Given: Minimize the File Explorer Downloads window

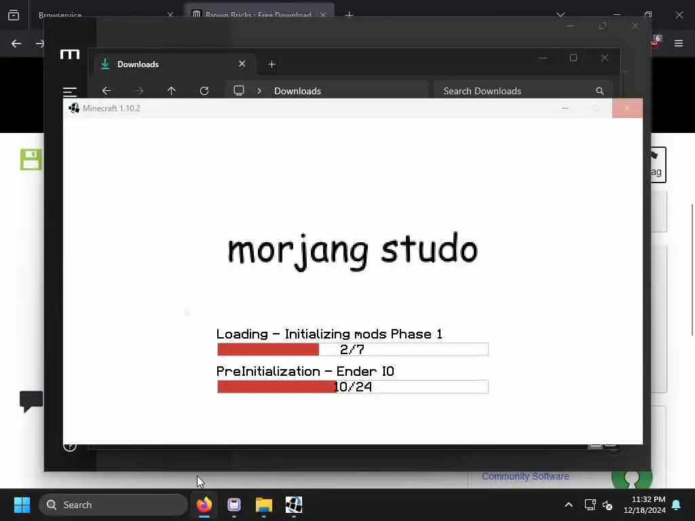Looking at the screenshot, I should (x=543, y=58).
